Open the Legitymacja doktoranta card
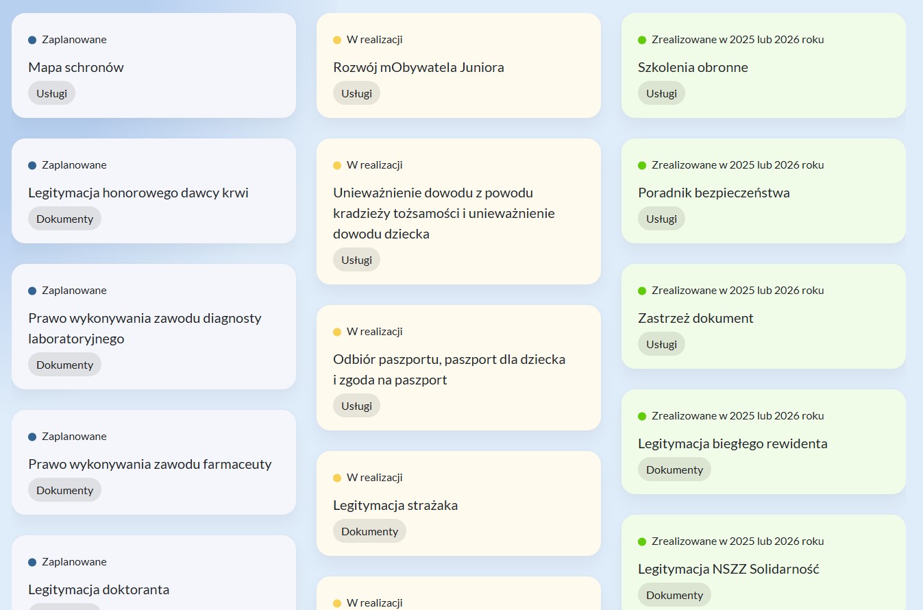Screen dimensions: 923x610 point(99,589)
